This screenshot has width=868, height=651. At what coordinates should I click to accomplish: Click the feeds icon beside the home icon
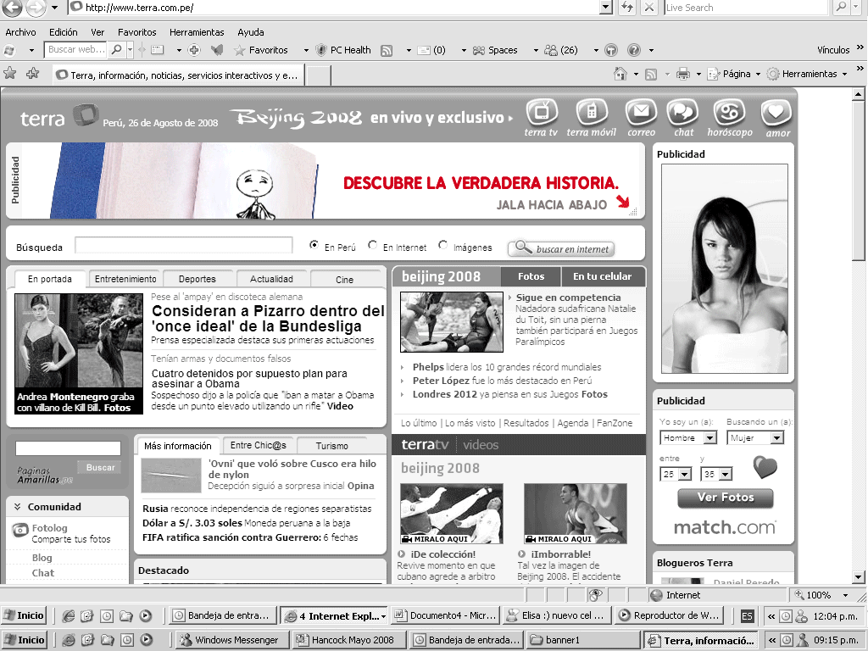click(x=652, y=75)
